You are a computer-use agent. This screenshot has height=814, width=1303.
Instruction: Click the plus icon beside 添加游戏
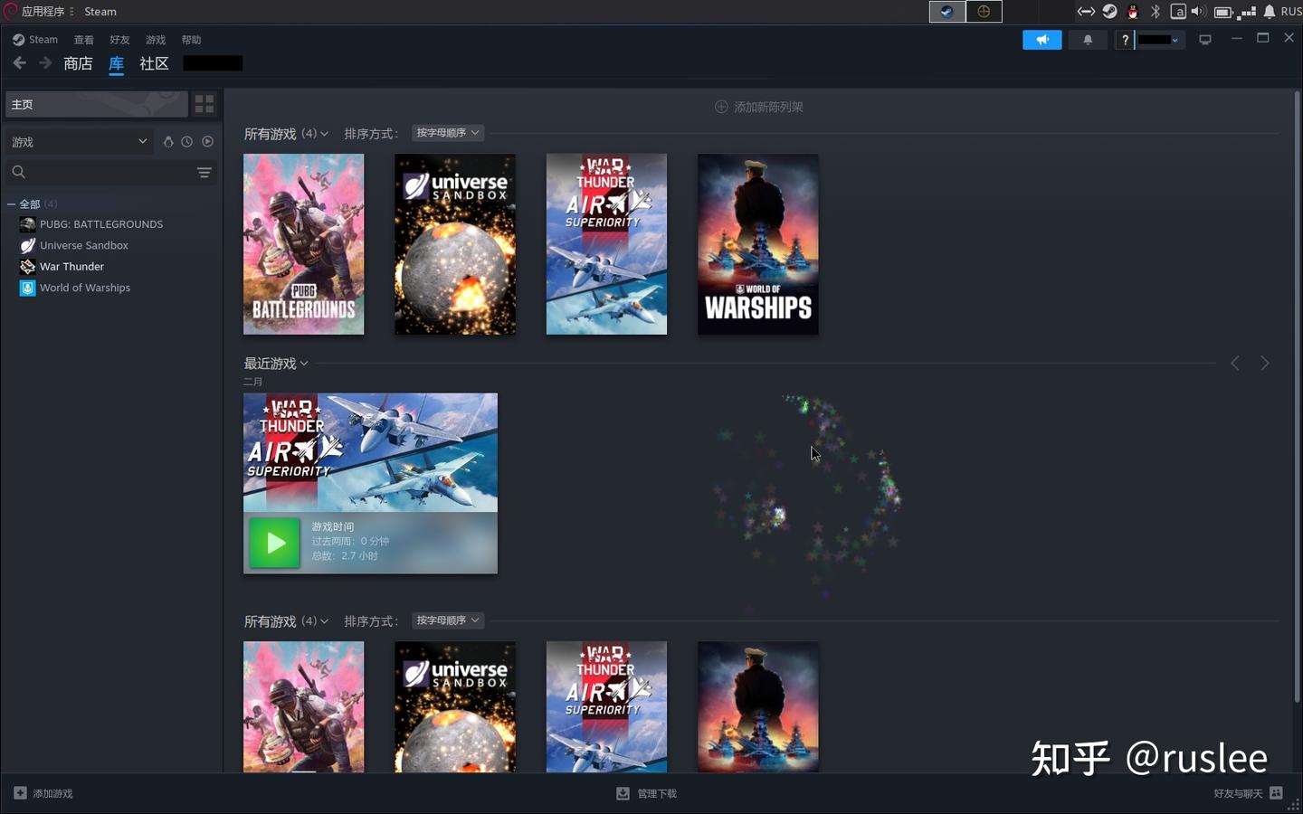pyautogui.click(x=20, y=793)
